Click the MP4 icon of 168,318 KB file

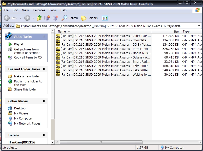point(58,66)
